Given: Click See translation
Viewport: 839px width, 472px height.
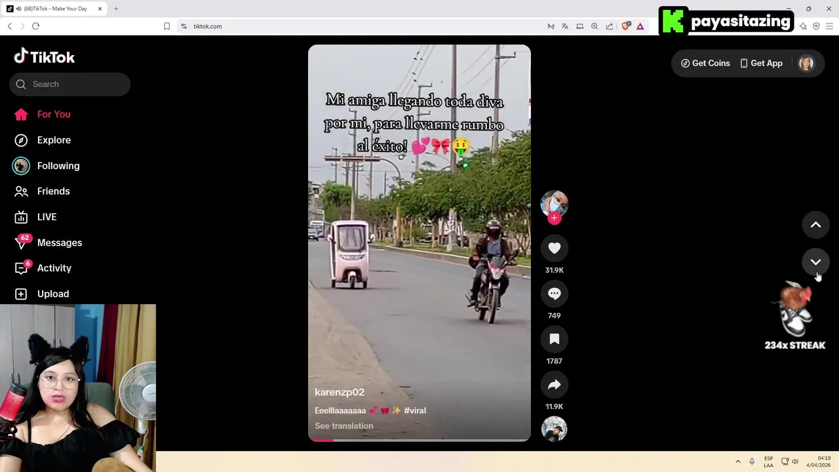Looking at the screenshot, I should (344, 426).
